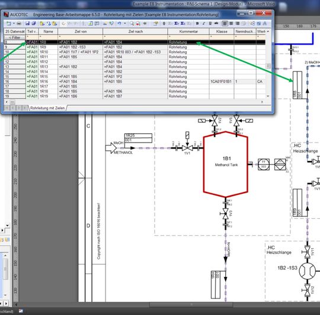This screenshot has height=315, width=320.
Task: Click the blue window icon near toolbar end
Action: coord(258,24)
